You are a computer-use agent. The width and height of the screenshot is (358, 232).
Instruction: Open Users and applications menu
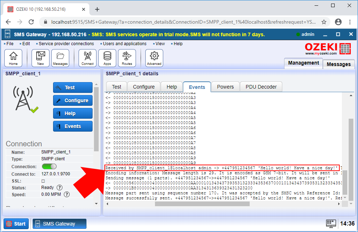coord(125,44)
